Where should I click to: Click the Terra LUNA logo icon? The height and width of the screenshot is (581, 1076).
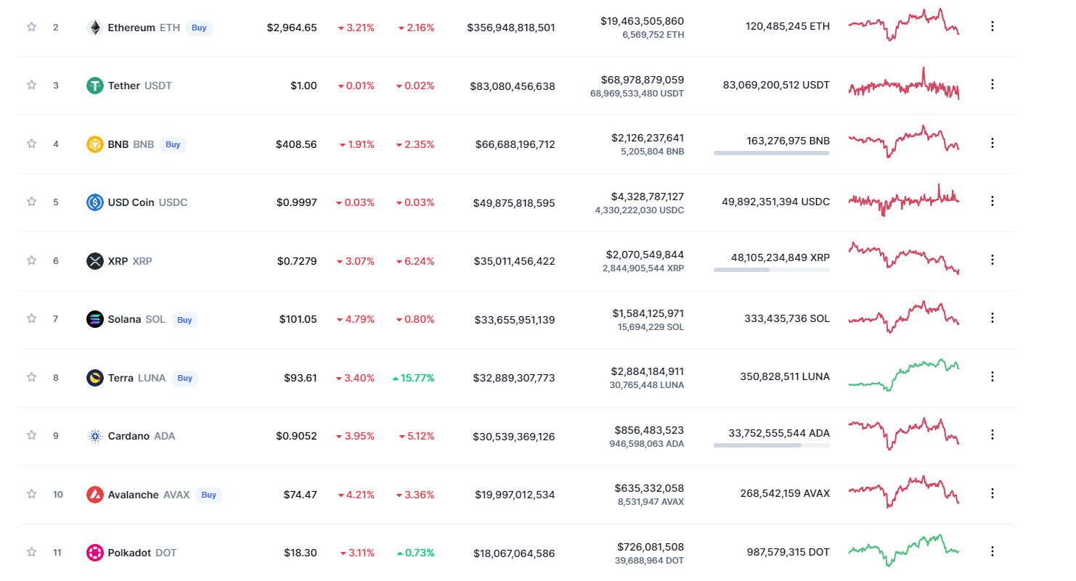point(95,378)
